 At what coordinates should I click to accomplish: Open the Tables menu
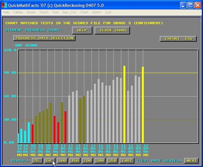[x=18, y=12]
